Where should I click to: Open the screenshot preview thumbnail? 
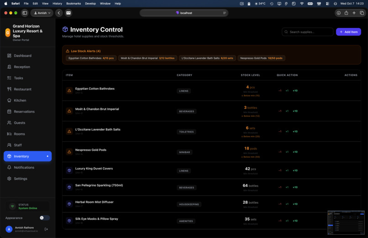pos(346,222)
